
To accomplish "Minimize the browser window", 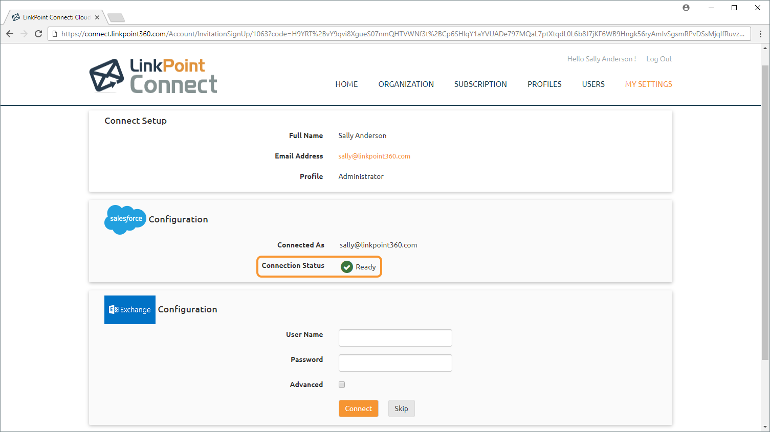I will tap(711, 8).
